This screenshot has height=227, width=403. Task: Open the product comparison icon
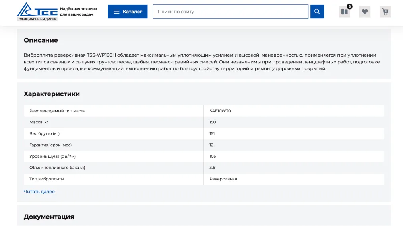345,12
